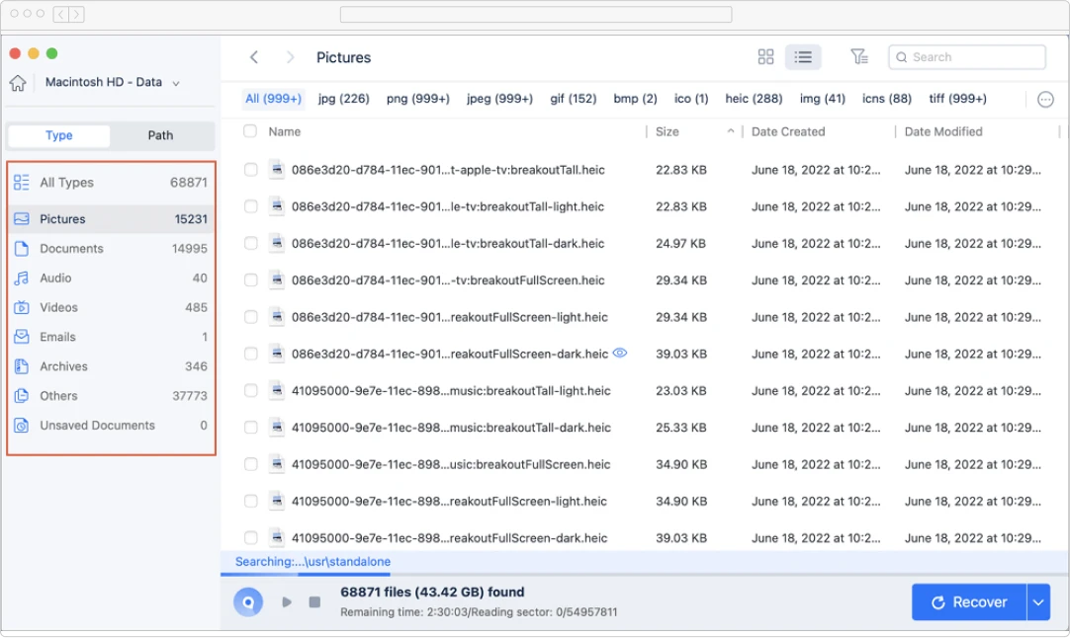Viewport: 1070px width, 638px height.
Task: Preview breakoutFullScreen-dark.heic with the eye icon
Action: pyautogui.click(x=620, y=353)
